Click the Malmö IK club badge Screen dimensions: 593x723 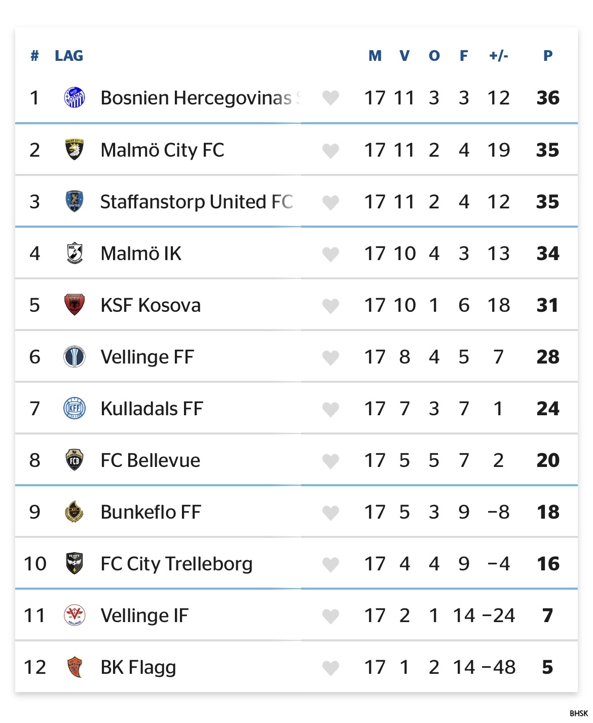pyautogui.click(x=75, y=253)
